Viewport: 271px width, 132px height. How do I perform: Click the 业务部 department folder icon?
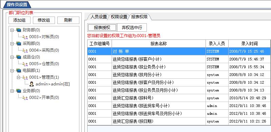(19, 91)
